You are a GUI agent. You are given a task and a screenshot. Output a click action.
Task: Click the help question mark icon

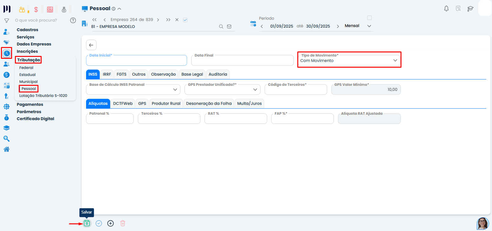pyautogui.click(x=73, y=20)
